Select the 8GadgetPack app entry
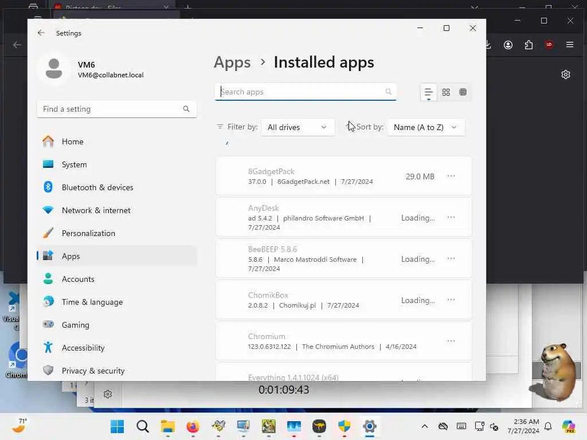The image size is (587, 440). [x=344, y=176]
